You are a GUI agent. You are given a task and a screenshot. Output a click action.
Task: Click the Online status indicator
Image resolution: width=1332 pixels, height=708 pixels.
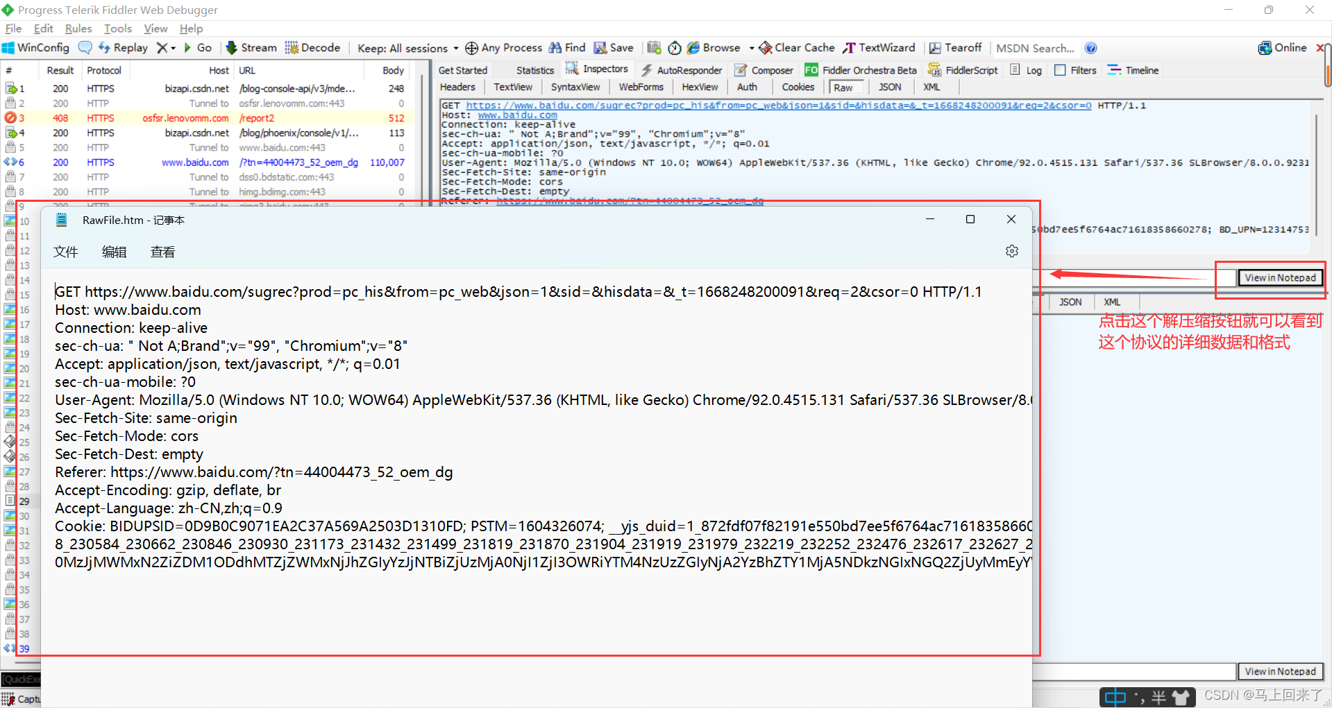click(x=1282, y=48)
